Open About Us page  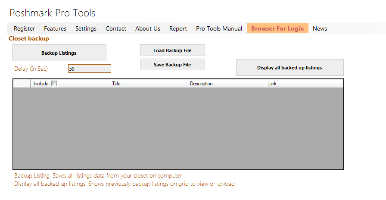(x=148, y=28)
